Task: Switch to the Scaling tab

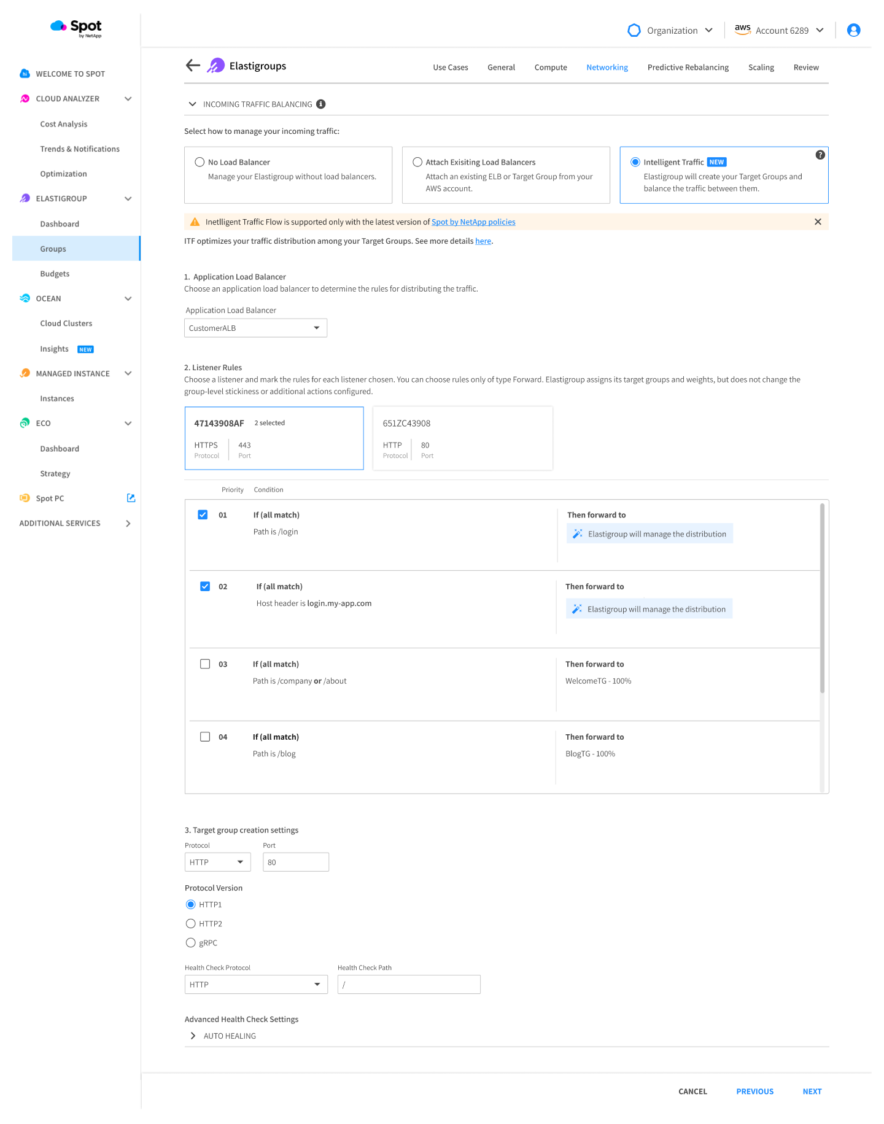Action: pyautogui.click(x=761, y=68)
